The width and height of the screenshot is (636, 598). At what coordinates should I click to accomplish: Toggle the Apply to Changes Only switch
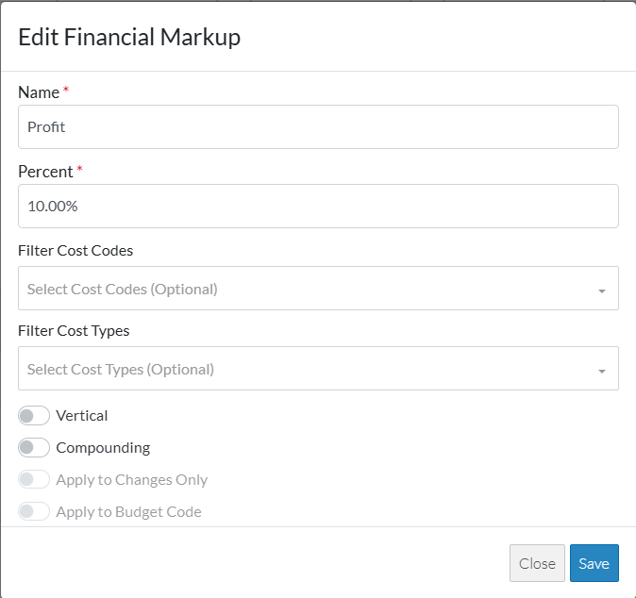point(34,480)
